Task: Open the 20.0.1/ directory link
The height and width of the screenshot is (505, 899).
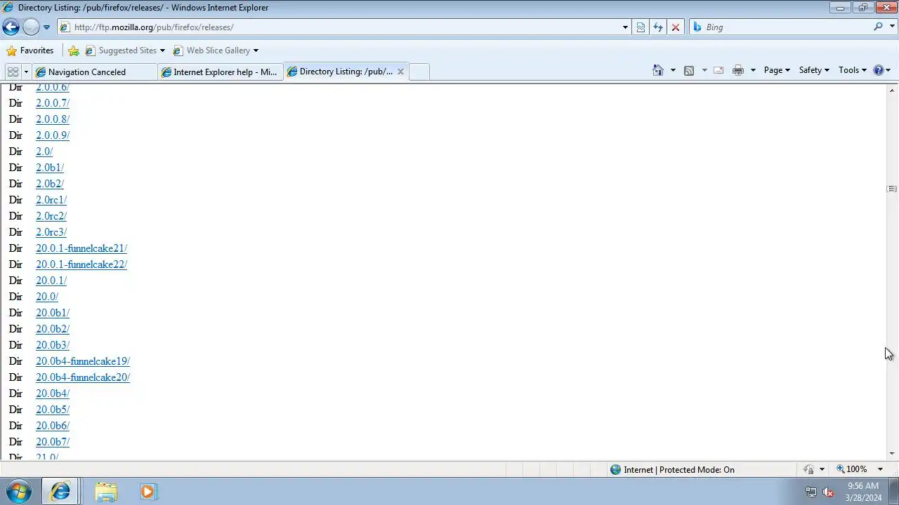Action: click(51, 281)
